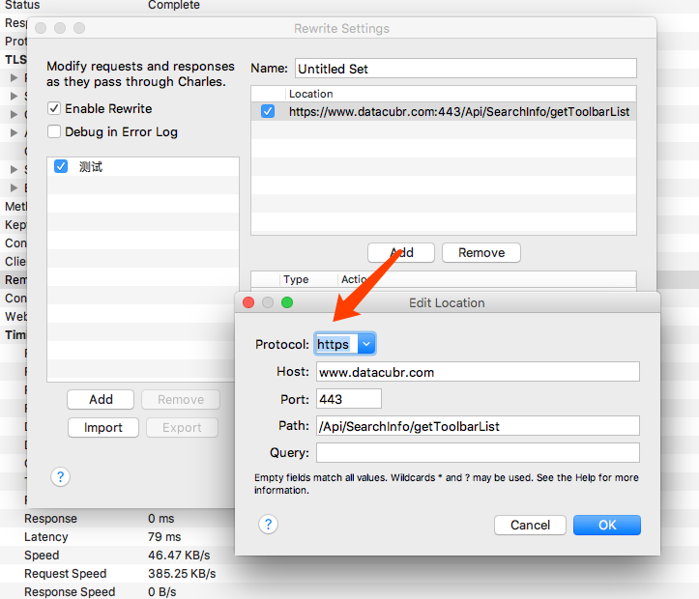
Task: Open the Protocol dropdown arrow
Action: (366, 344)
